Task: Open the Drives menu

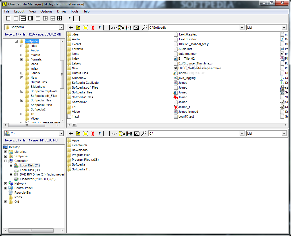Action: [62, 11]
